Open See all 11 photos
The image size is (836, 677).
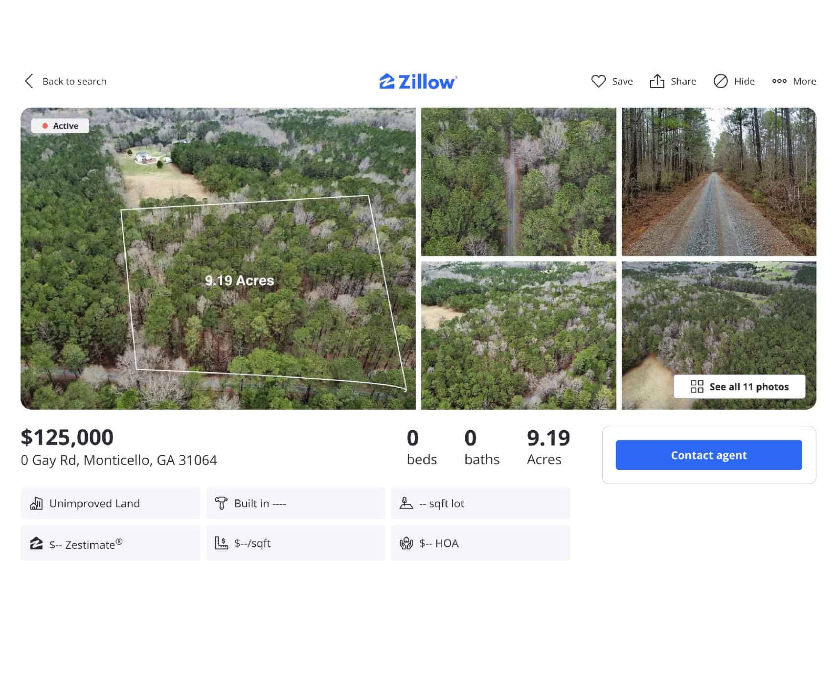739,387
